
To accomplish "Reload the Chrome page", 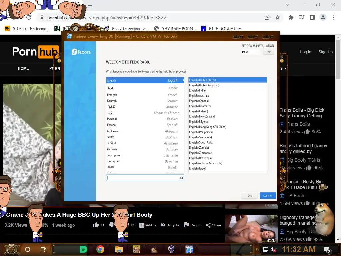I will click(x=29, y=17).
